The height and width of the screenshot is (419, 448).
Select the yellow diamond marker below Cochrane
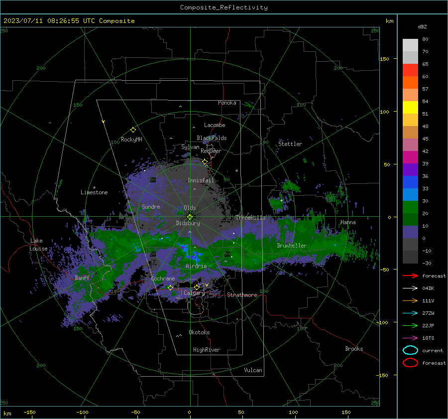(x=170, y=287)
